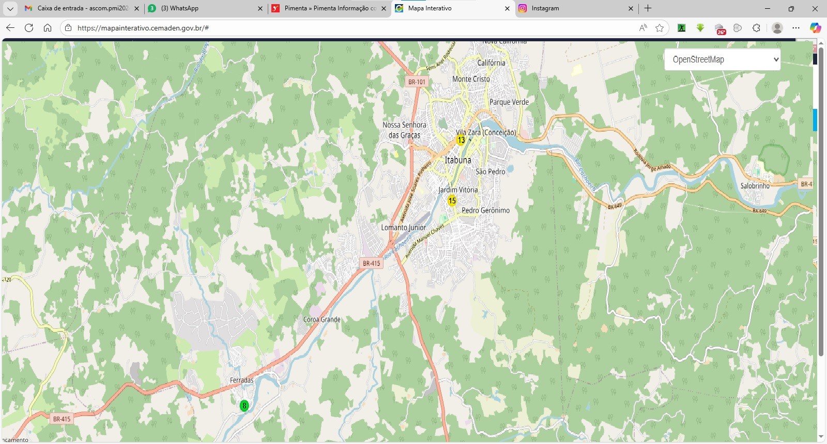Click the green download arrow extension

point(700,28)
